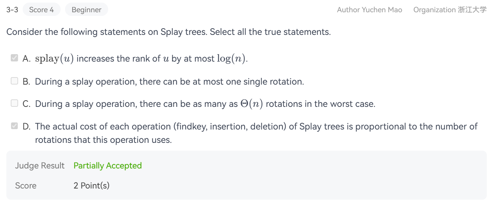Image resolution: width=495 pixels, height=200 pixels.
Task: Select option C text about Θ(n) rotations
Action: (x=205, y=104)
